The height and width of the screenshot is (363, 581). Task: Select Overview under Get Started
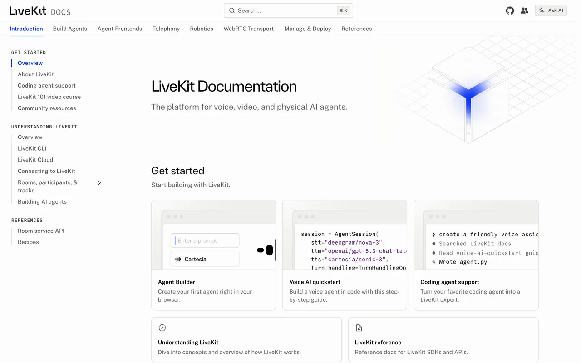click(30, 63)
